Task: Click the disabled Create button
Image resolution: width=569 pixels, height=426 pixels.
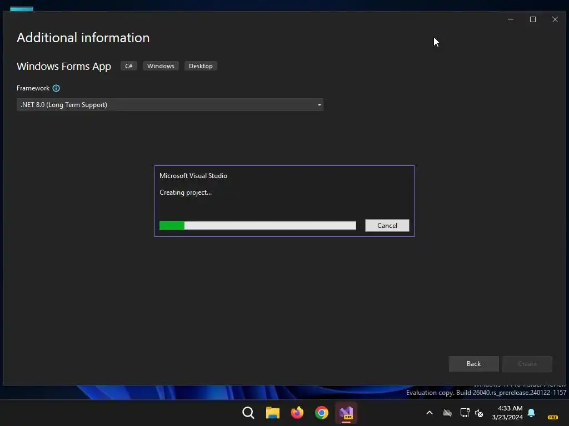Action: coord(527,364)
